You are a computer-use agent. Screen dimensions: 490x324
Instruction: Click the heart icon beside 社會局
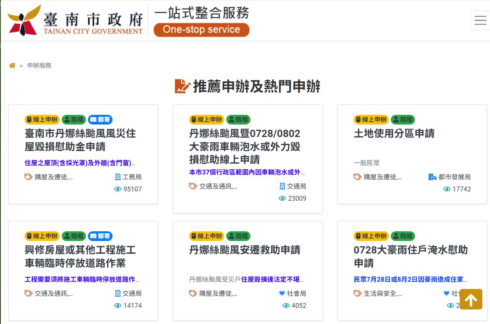click(281, 293)
